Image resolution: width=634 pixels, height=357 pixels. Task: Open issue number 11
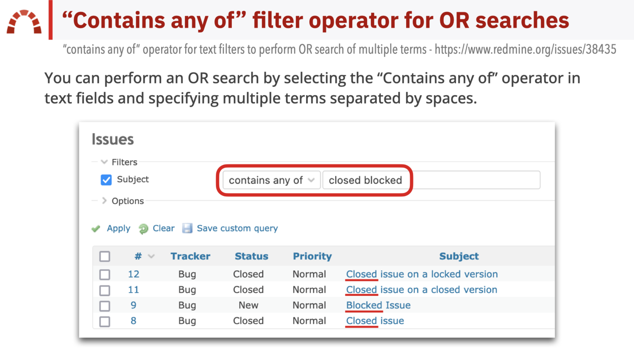point(133,289)
